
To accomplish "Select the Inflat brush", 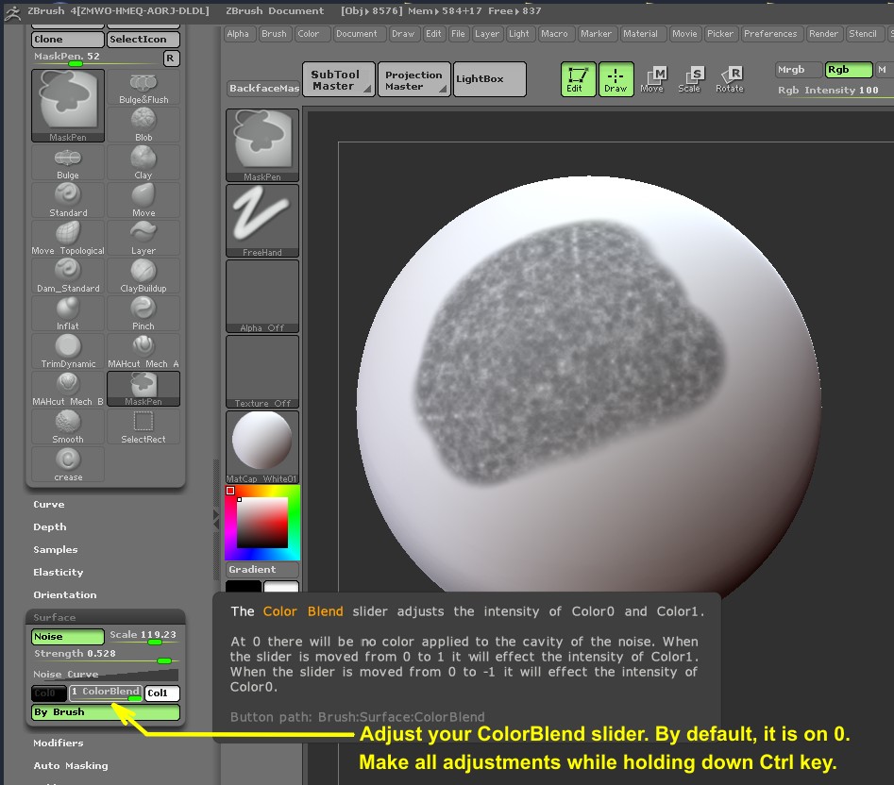I will 68,313.
